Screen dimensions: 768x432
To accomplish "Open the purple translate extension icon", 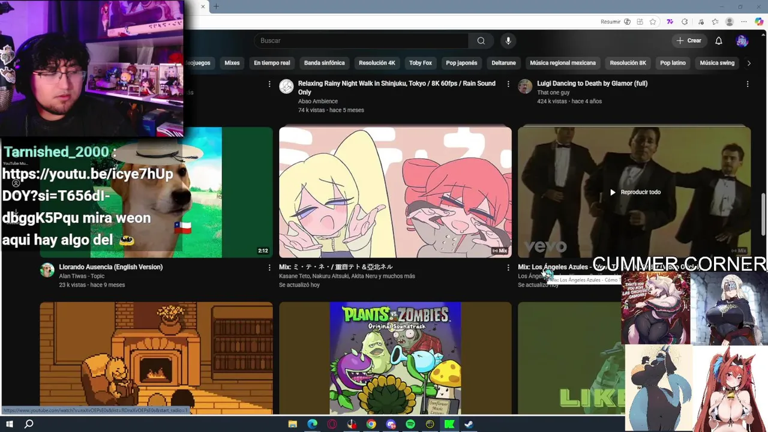I will click(670, 22).
